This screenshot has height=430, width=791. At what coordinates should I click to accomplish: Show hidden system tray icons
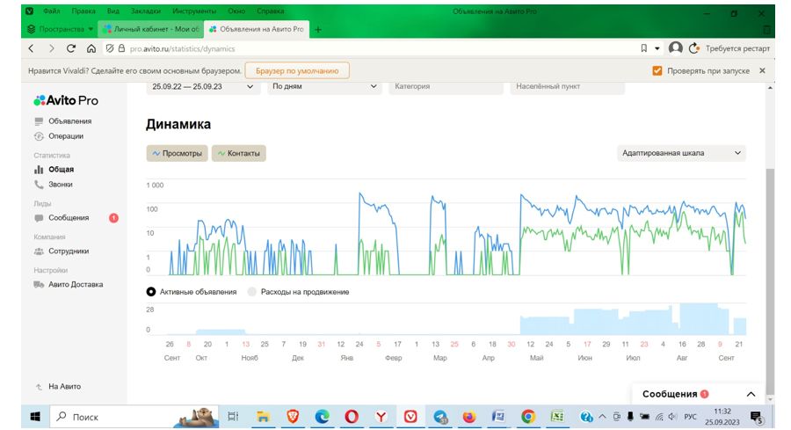602,417
